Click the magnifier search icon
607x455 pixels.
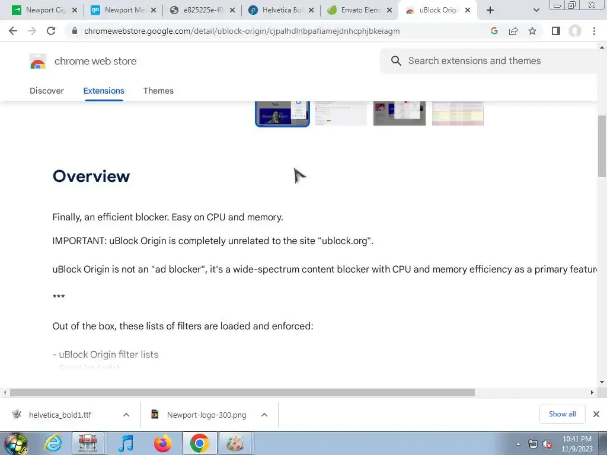click(x=396, y=61)
